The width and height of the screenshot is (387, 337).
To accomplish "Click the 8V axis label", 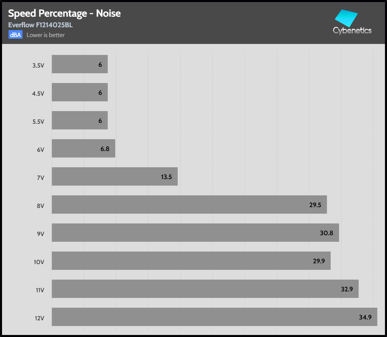I will [40, 206].
